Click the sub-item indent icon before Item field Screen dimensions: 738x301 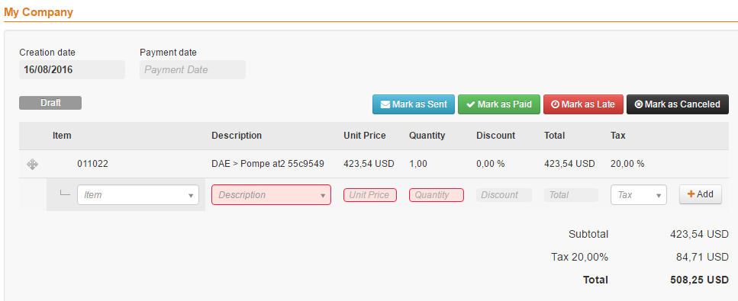coord(65,193)
